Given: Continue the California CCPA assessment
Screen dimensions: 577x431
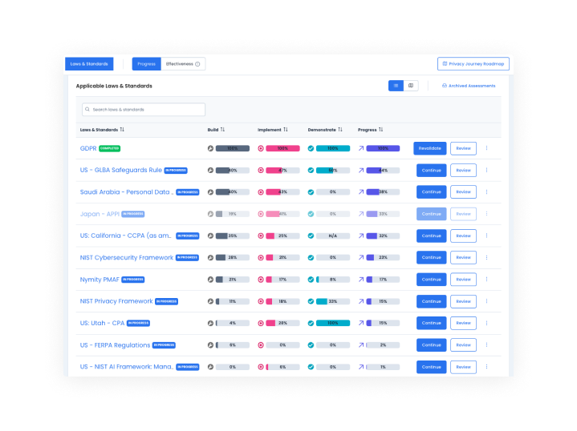Looking at the screenshot, I should coord(431,236).
